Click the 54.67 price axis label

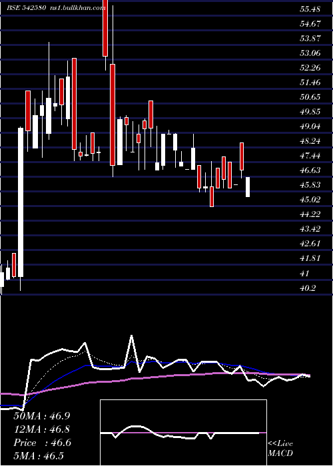(x=310, y=24)
